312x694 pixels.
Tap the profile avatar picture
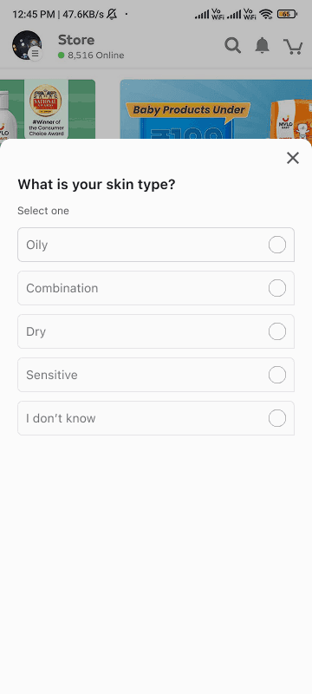pos(27,45)
